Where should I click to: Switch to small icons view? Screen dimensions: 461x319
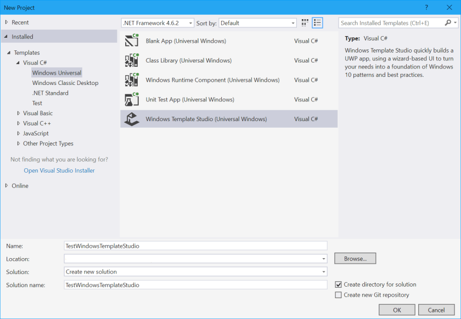coord(305,22)
